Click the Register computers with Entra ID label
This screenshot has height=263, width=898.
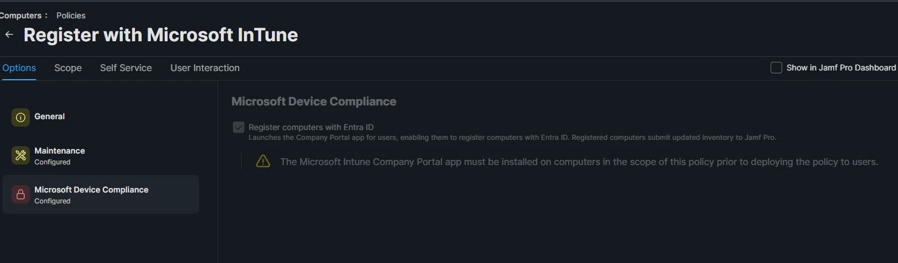(x=311, y=127)
